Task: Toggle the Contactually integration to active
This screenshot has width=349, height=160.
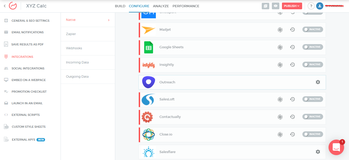Action: click(312, 117)
